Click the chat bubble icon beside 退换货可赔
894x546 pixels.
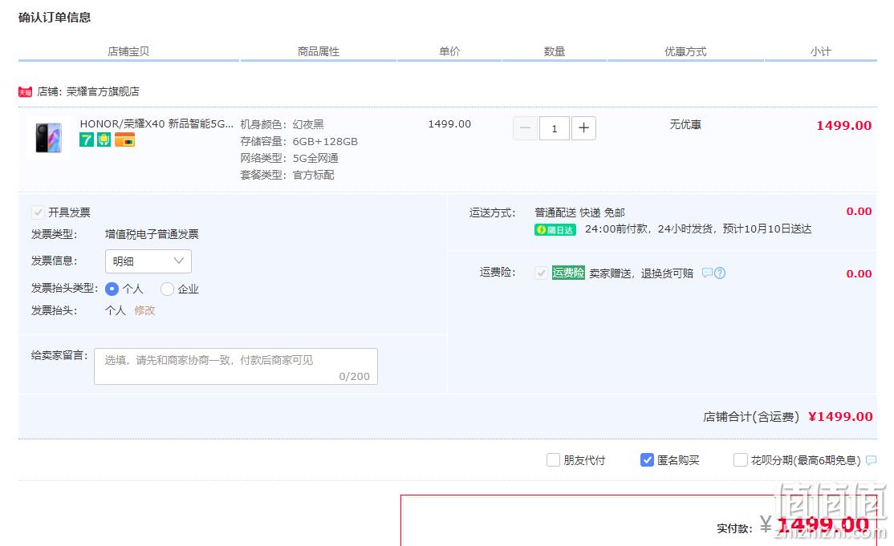tap(707, 273)
